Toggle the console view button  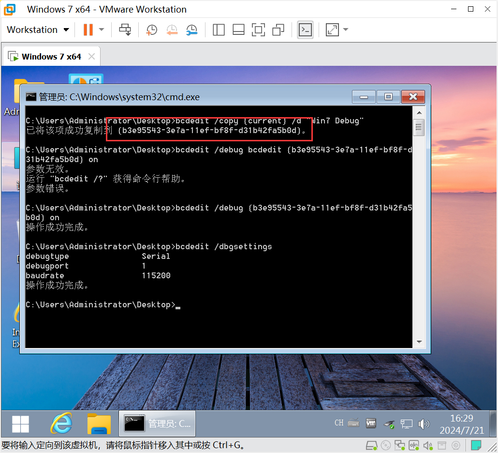coord(305,30)
